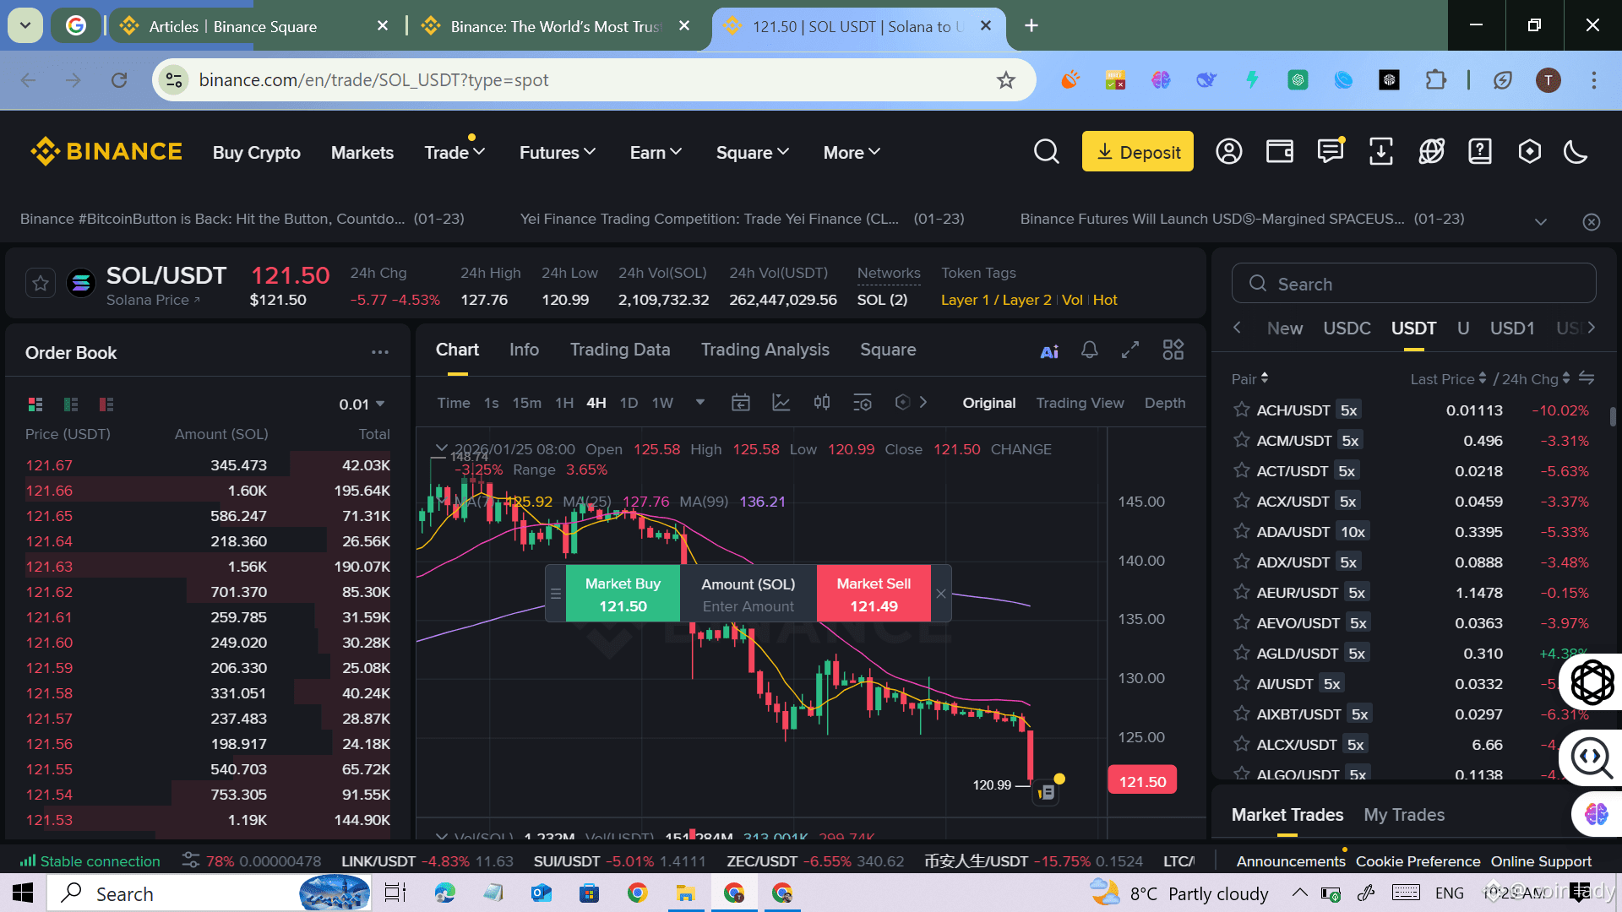
Task: Toggle dark mode moon icon
Action: (1576, 152)
